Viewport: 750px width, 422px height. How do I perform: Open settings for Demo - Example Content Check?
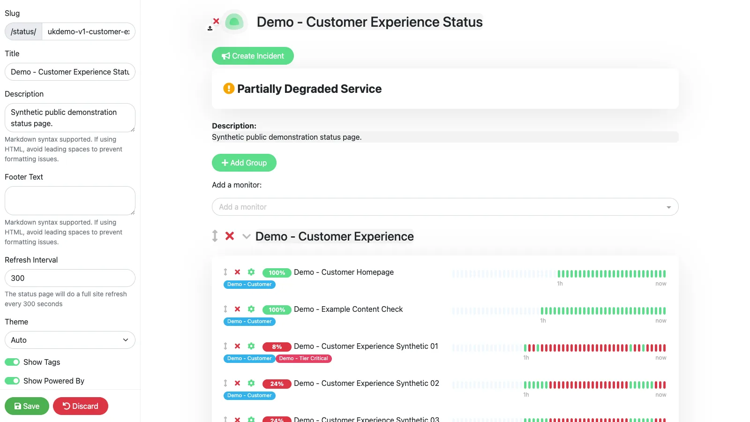click(x=251, y=309)
